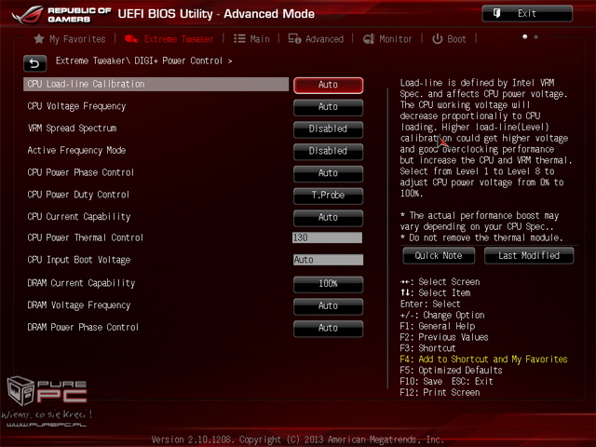This screenshot has height=447, width=596.
Task: Click the Extreme Tweaker tab icon
Action: pos(131,39)
